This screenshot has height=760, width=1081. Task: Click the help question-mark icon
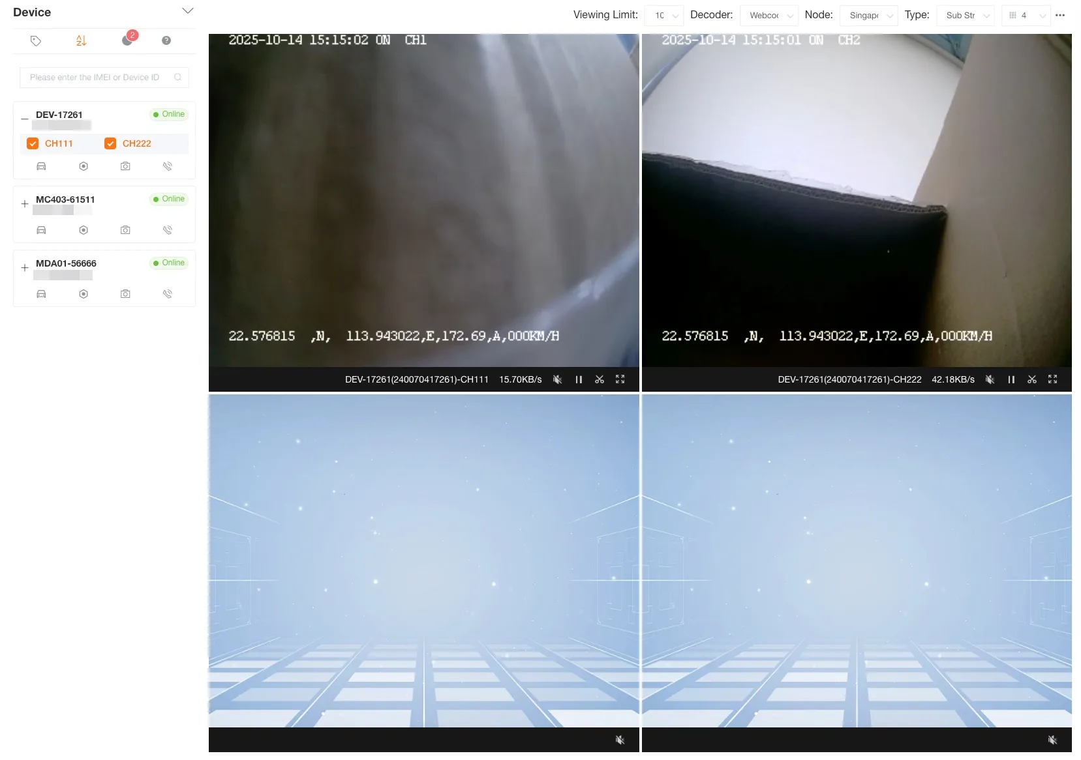pos(166,40)
